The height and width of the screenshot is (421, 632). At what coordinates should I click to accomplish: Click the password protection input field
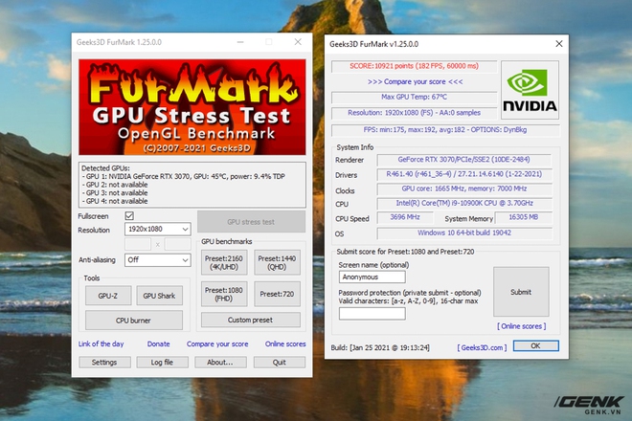click(x=372, y=314)
